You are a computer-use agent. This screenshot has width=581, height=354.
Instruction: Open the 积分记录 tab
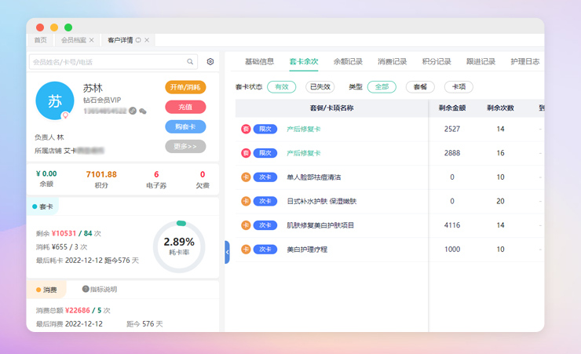[x=437, y=61]
